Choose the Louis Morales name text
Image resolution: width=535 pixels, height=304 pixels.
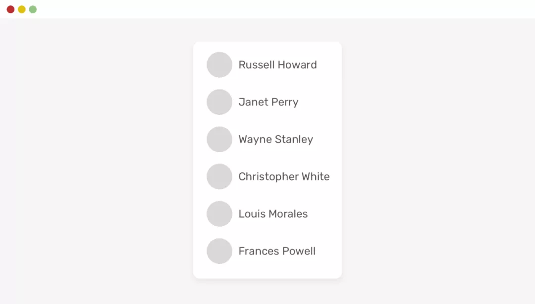(273, 214)
